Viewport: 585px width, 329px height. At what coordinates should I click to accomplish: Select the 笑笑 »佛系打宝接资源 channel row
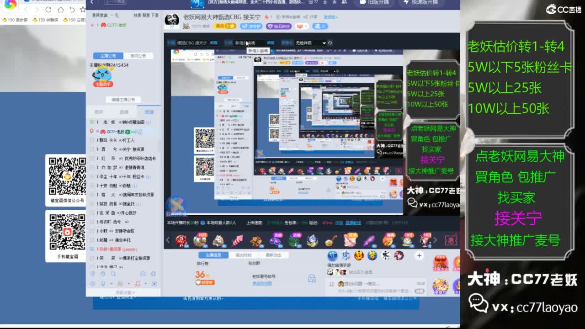[x=123, y=258]
